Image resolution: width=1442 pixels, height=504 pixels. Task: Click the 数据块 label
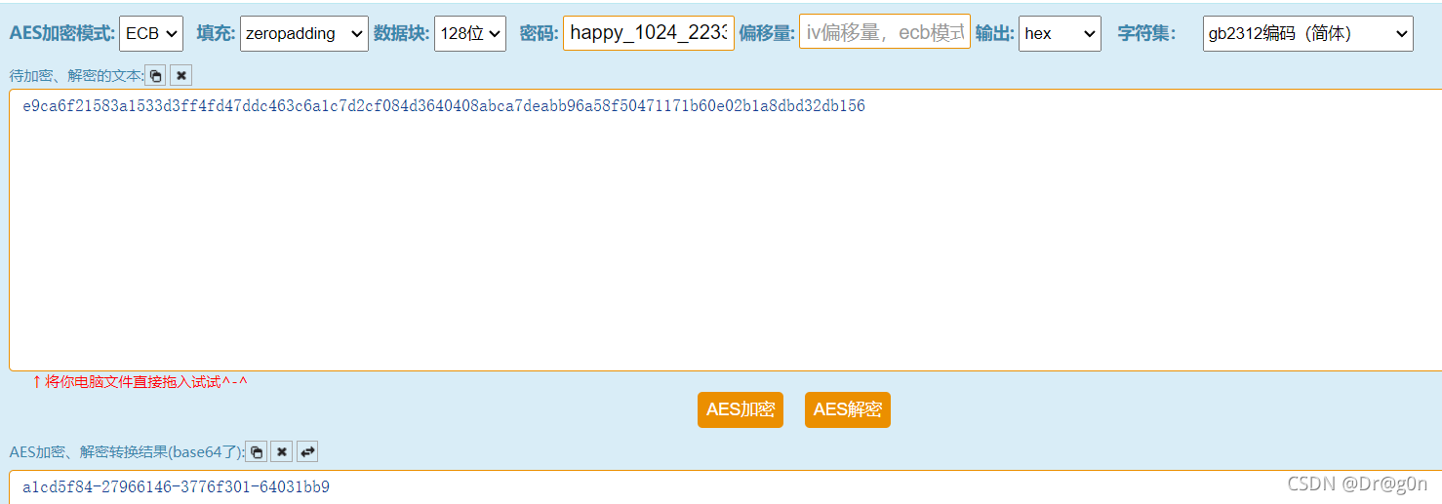(x=402, y=33)
